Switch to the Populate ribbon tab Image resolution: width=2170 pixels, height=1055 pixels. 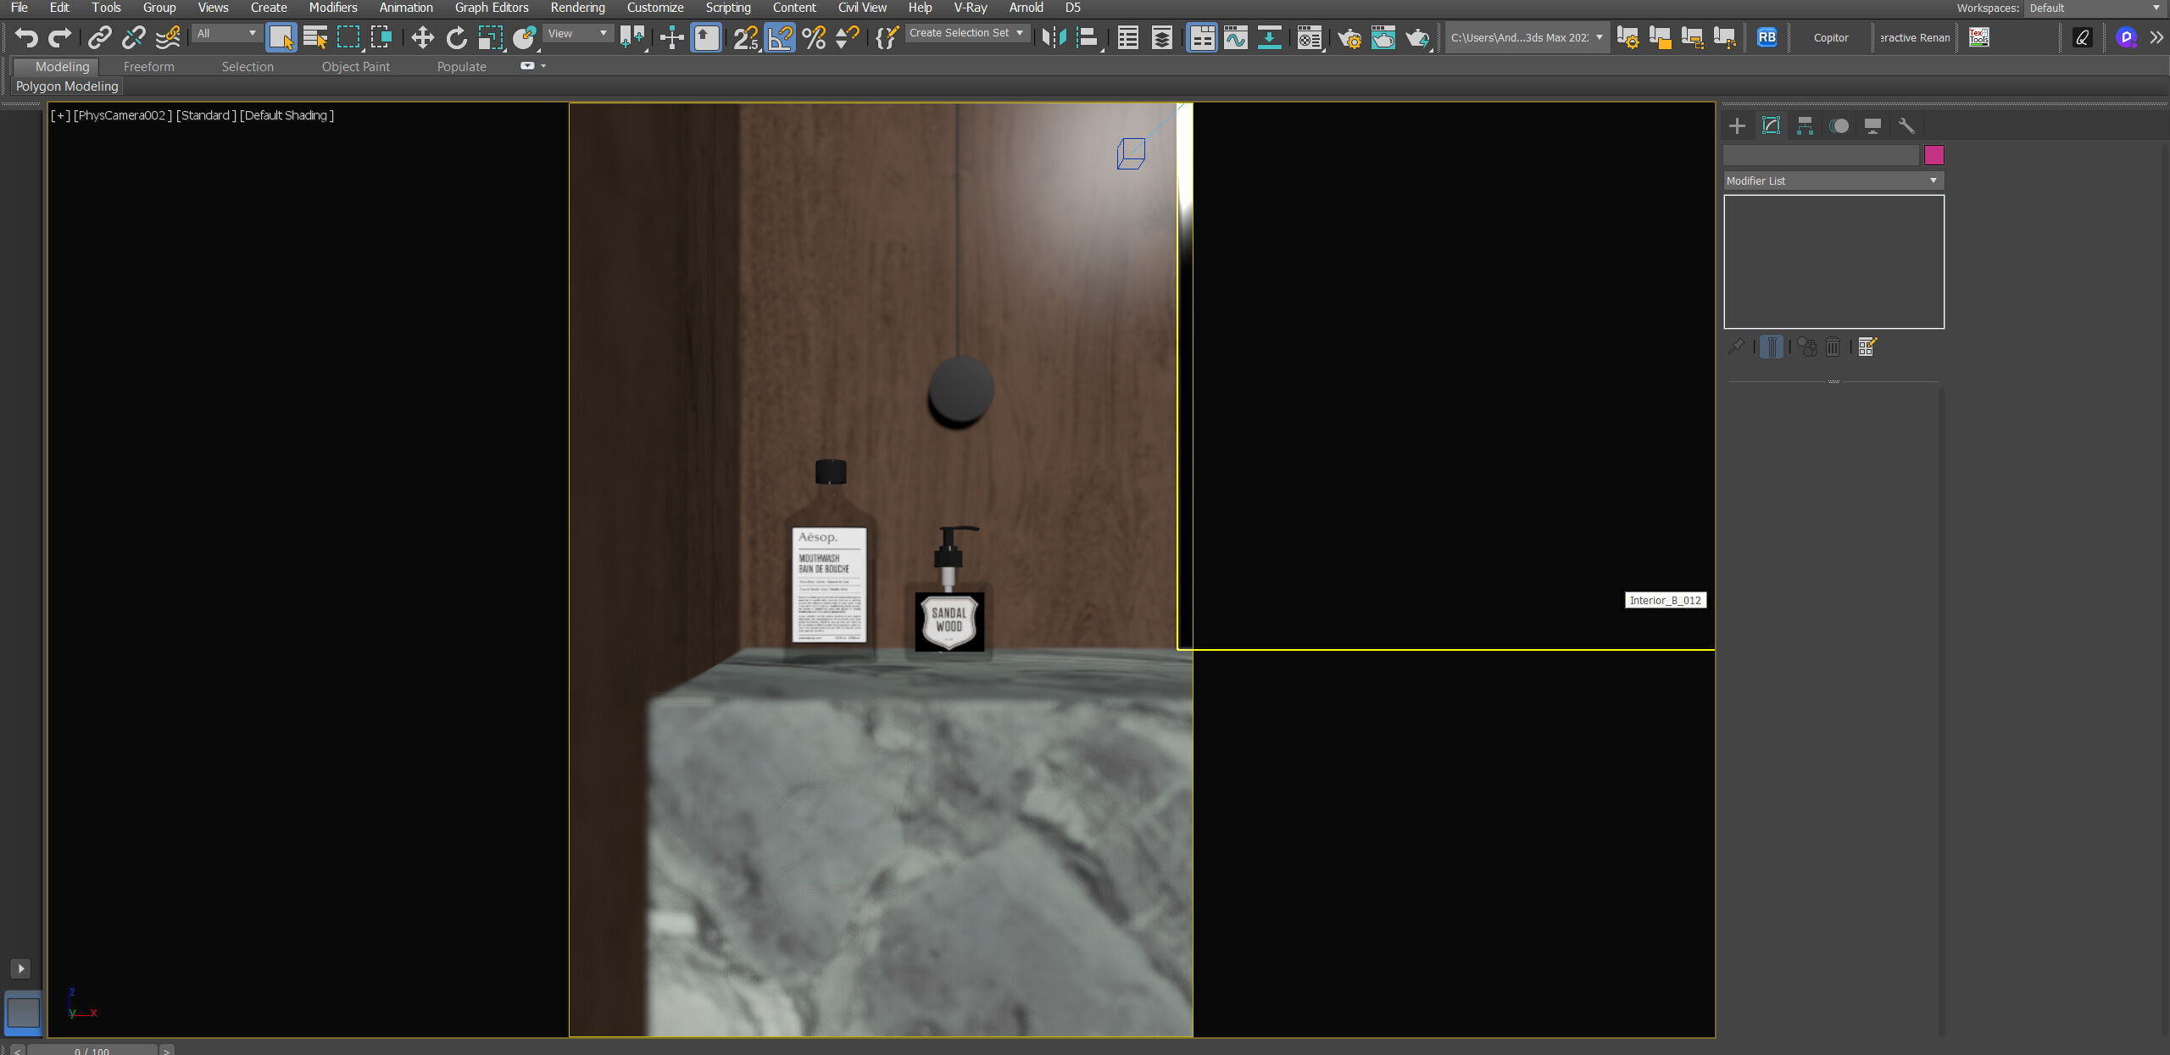pyautogui.click(x=462, y=66)
